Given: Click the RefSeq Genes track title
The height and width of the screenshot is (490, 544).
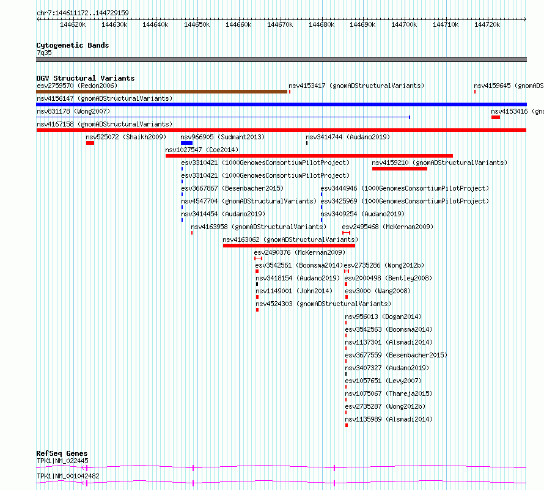Looking at the screenshot, I should pyautogui.click(x=62, y=453).
